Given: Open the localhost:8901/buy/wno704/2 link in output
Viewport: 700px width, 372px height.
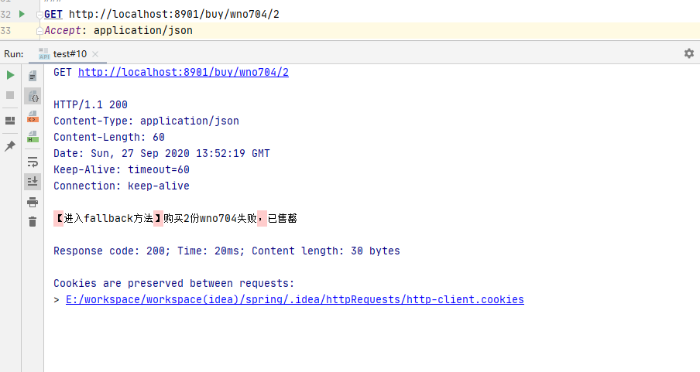Looking at the screenshot, I should point(183,73).
